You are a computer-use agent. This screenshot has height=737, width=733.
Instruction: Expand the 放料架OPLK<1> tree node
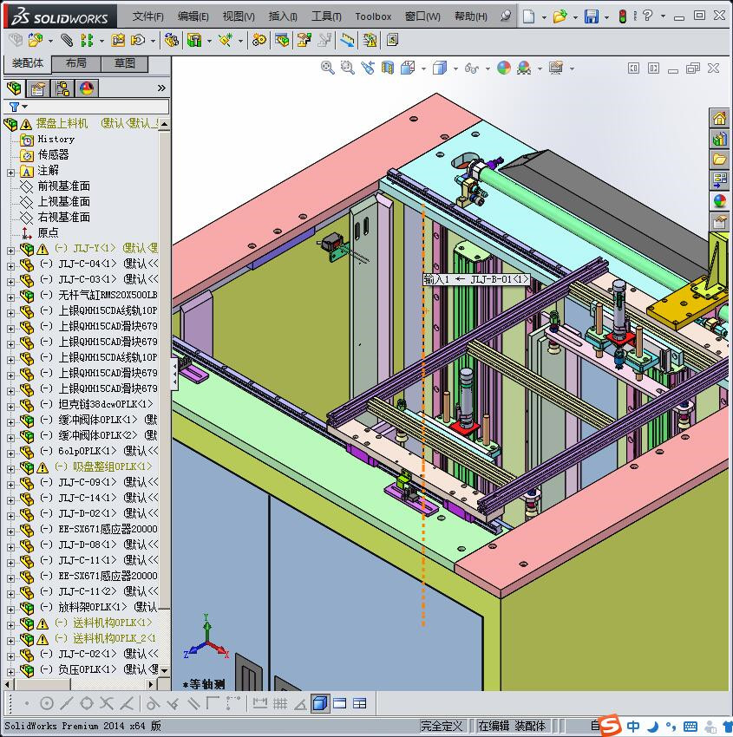[10, 610]
